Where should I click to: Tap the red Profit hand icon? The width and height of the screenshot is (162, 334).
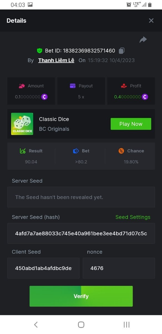pyautogui.click(x=124, y=86)
